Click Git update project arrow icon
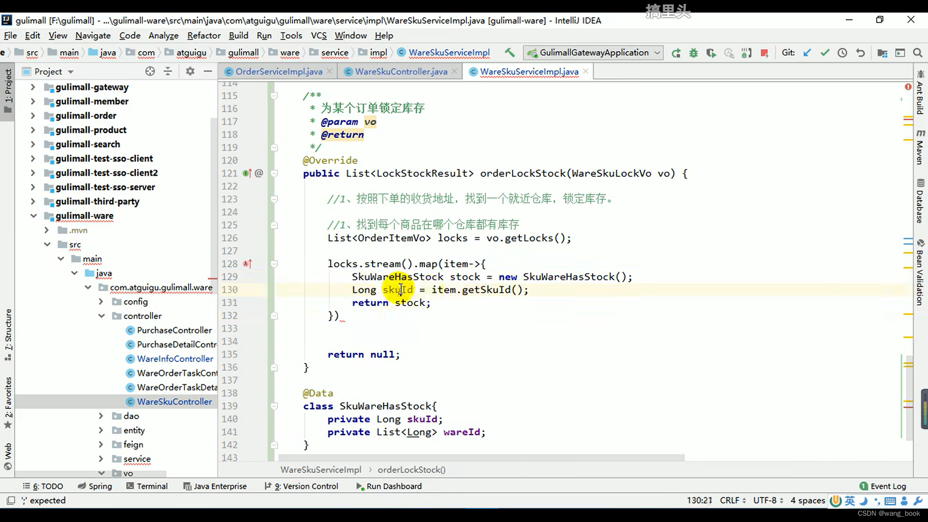Image resolution: width=928 pixels, height=522 pixels. pyautogui.click(x=807, y=53)
